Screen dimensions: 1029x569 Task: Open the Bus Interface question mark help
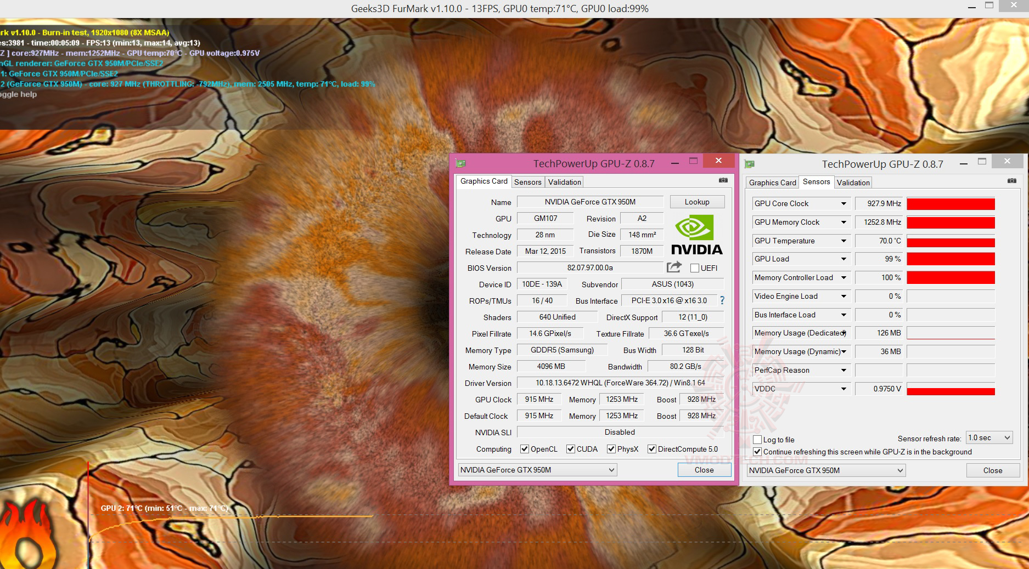coord(722,300)
